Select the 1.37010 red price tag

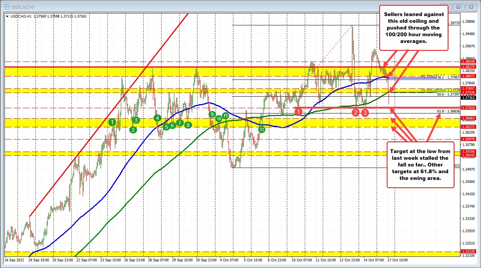click(x=469, y=108)
